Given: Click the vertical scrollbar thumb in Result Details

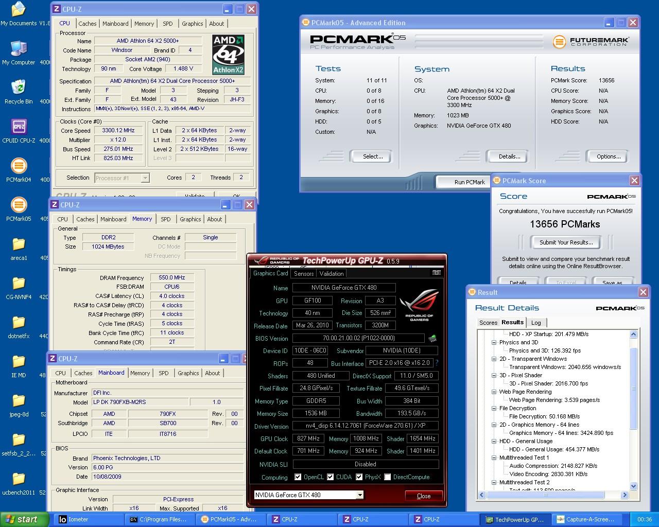Looking at the screenshot, I should 634,389.
